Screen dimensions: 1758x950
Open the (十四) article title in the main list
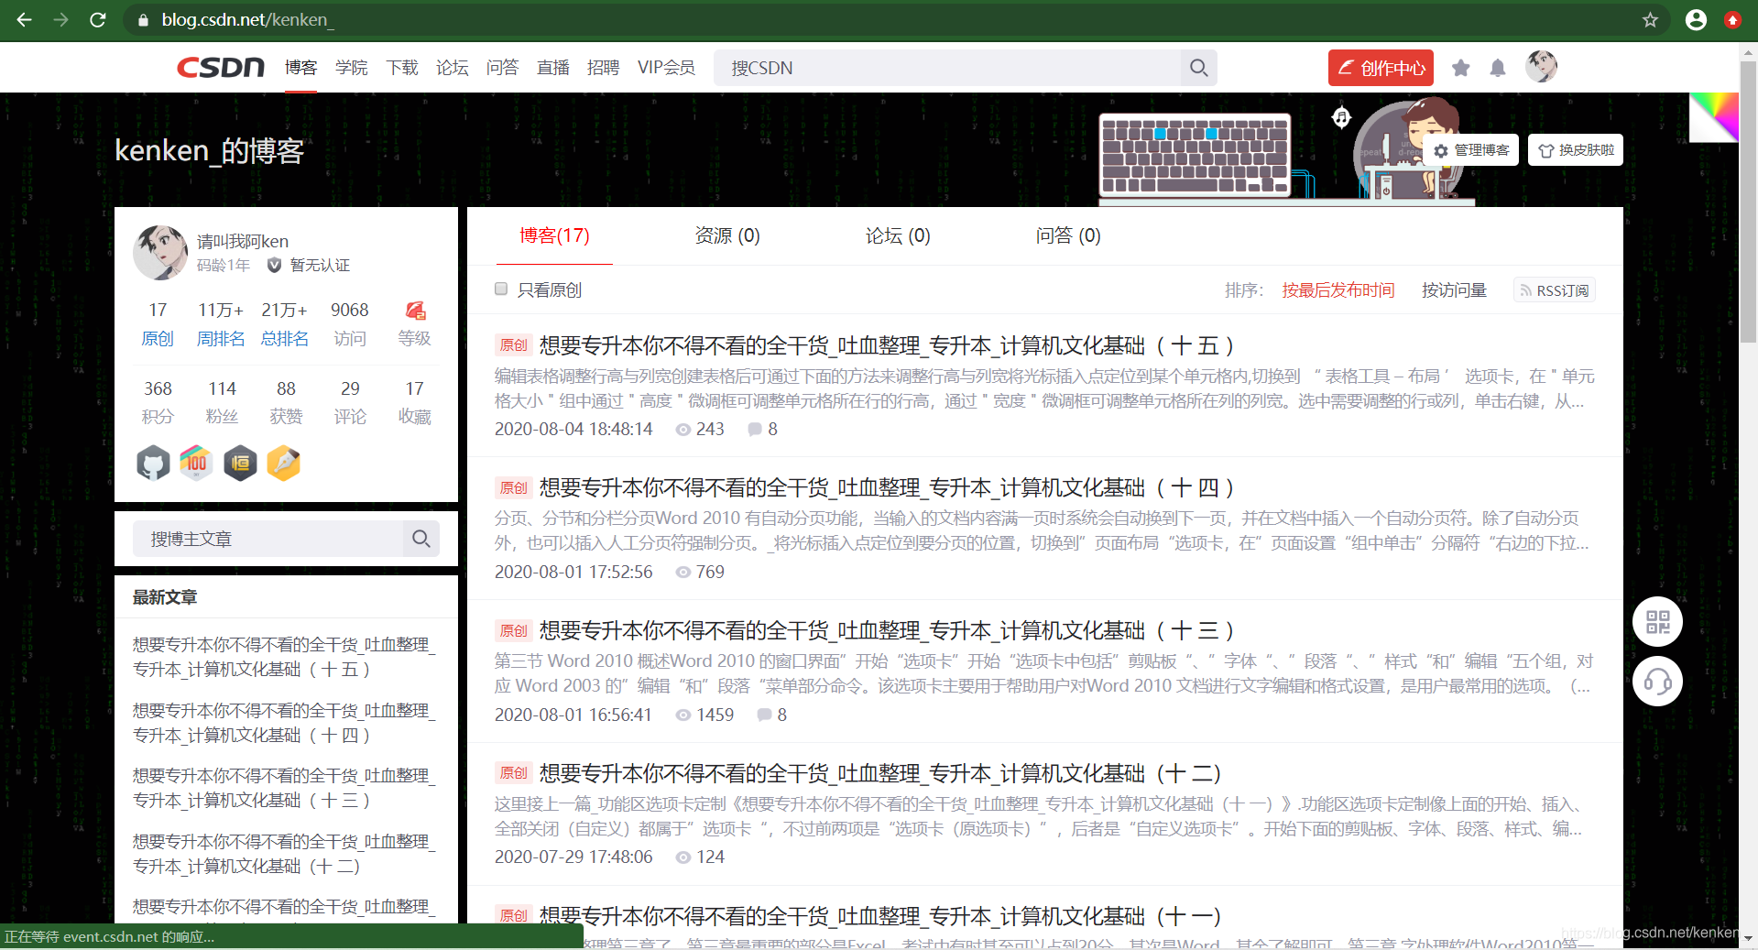point(887,487)
